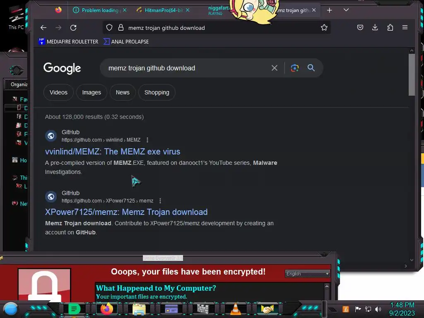Click the padlock site security icon
This screenshot has height=318, width=424.
pyautogui.click(x=121, y=28)
